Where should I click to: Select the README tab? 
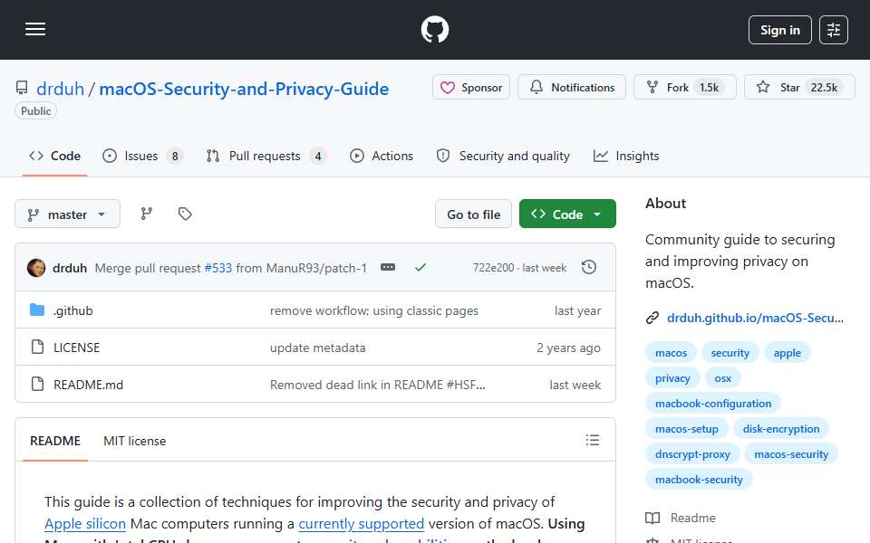click(55, 441)
